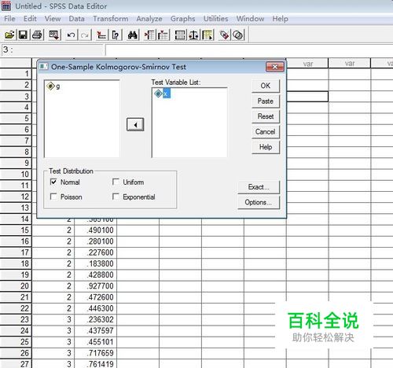Click cell value .761419
The width and height of the screenshot is (393, 368).
(x=96, y=364)
